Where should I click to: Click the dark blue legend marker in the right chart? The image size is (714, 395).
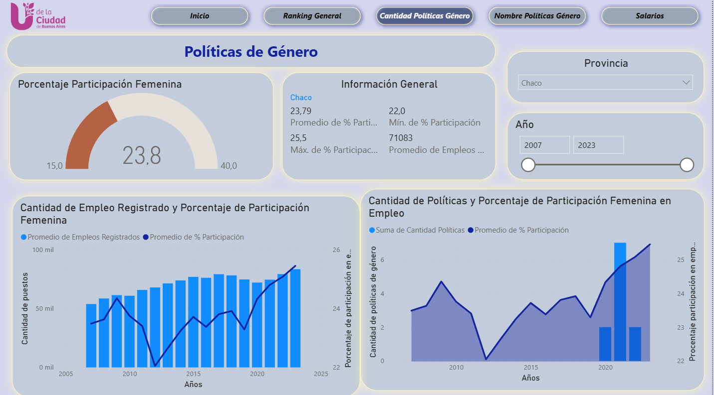(471, 230)
